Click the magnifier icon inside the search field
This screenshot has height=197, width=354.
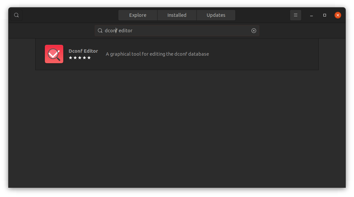pyautogui.click(x=100, y=31)
